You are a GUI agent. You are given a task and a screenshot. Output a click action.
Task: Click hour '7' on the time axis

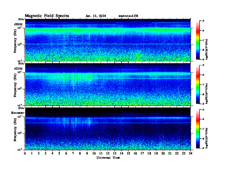click(x=73, y=154)
